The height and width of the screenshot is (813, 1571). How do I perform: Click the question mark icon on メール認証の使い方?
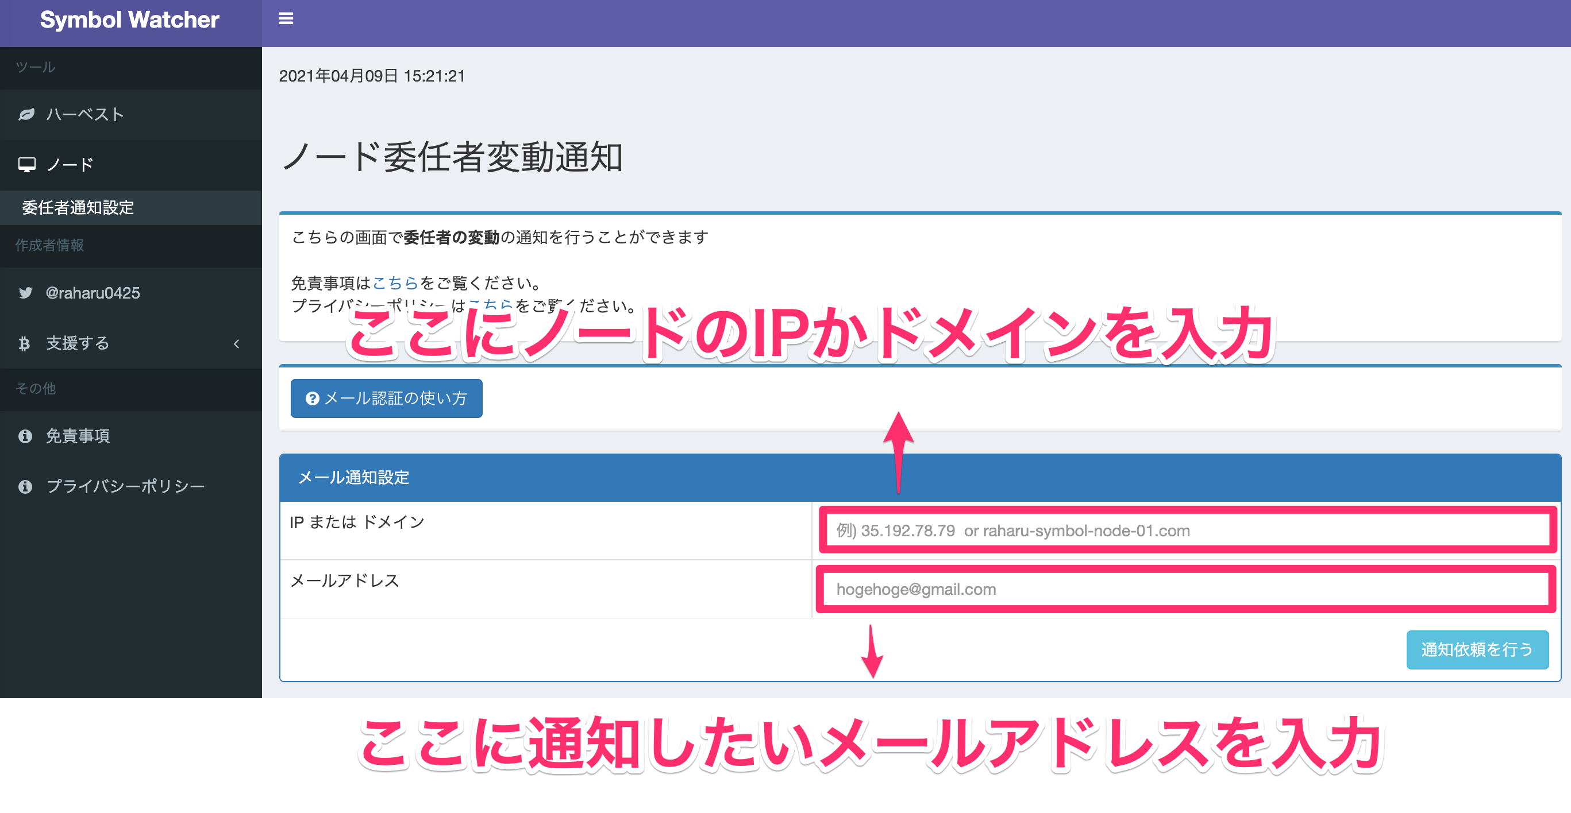click(311, 398)
